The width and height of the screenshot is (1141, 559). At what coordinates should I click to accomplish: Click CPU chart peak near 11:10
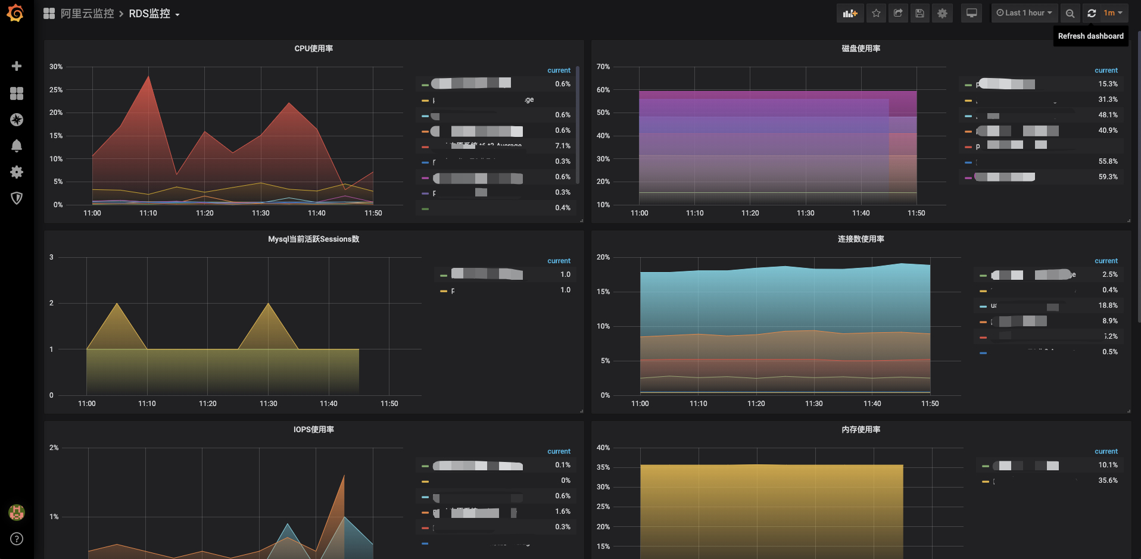coord(148,76)
